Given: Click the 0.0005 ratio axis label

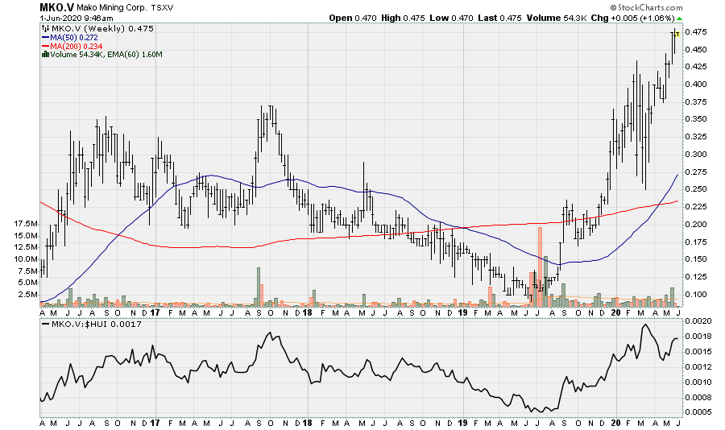Looking at the screenshot, I should (698, 412).
